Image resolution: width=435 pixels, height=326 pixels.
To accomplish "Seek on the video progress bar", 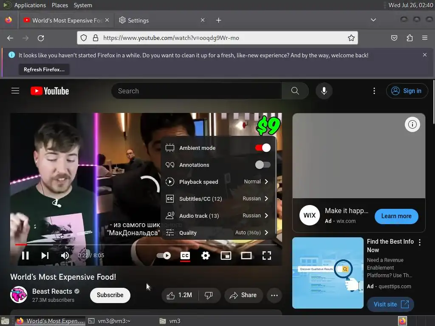I will point(146,244).
